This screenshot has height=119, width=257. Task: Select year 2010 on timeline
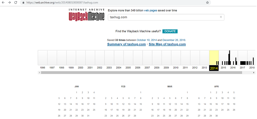pos(176,68)
